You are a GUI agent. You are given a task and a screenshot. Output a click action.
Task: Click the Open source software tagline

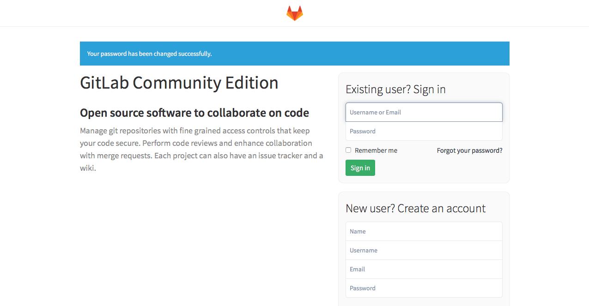pyautogui.click(x=194, y=113)
